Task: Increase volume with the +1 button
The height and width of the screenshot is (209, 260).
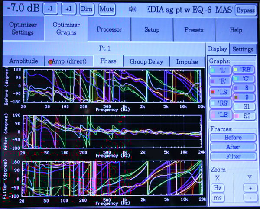Action: click(68, 9)
